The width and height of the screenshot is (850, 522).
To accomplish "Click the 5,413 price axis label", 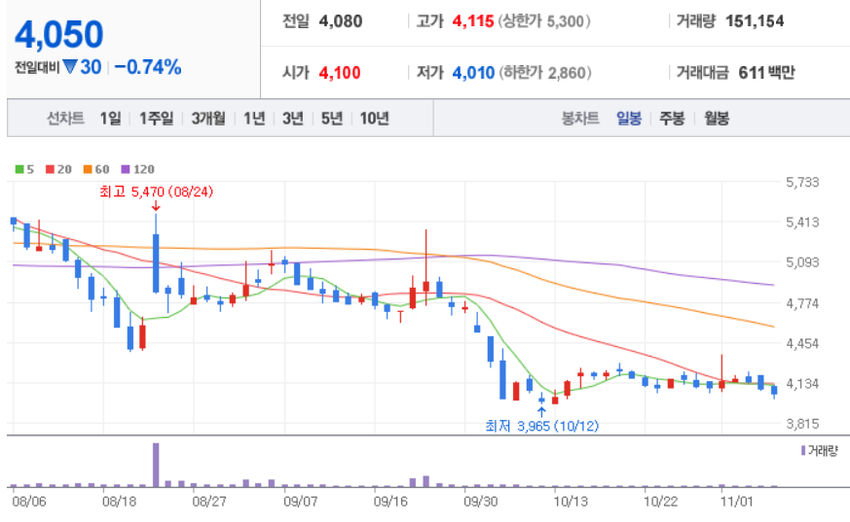I will point(802,223).
